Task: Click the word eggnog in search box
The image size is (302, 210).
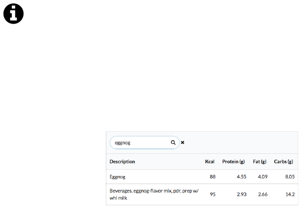Action: click(122, 142)
